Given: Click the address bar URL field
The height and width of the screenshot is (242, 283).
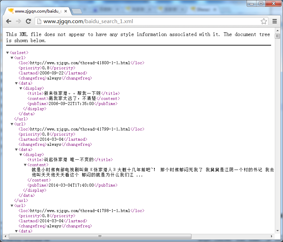Looking at the screenshot, I should (x=150, y=21).
